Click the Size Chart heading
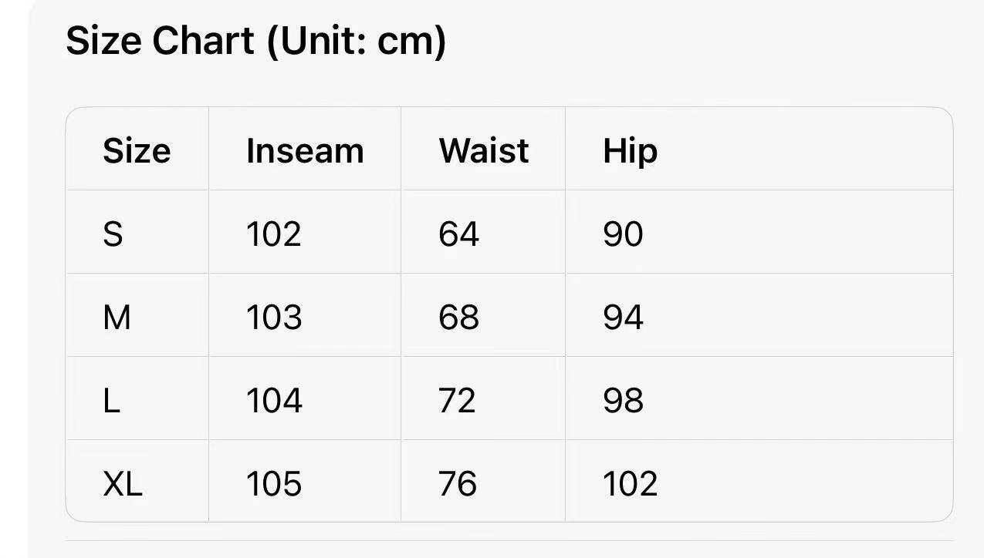The image size is (984, 558). [255, 40]
